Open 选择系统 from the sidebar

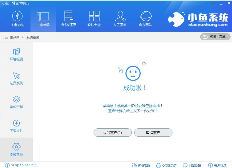pyautogui.click(x=16, y=79)
